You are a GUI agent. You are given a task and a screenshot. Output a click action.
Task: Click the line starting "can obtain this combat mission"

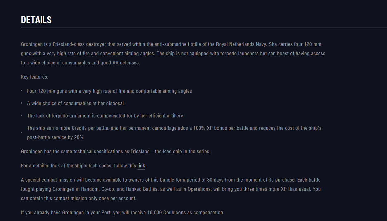pos(79,198)
